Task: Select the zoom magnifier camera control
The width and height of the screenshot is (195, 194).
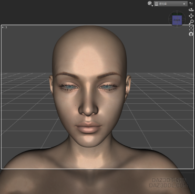Action: coord(191,22)
